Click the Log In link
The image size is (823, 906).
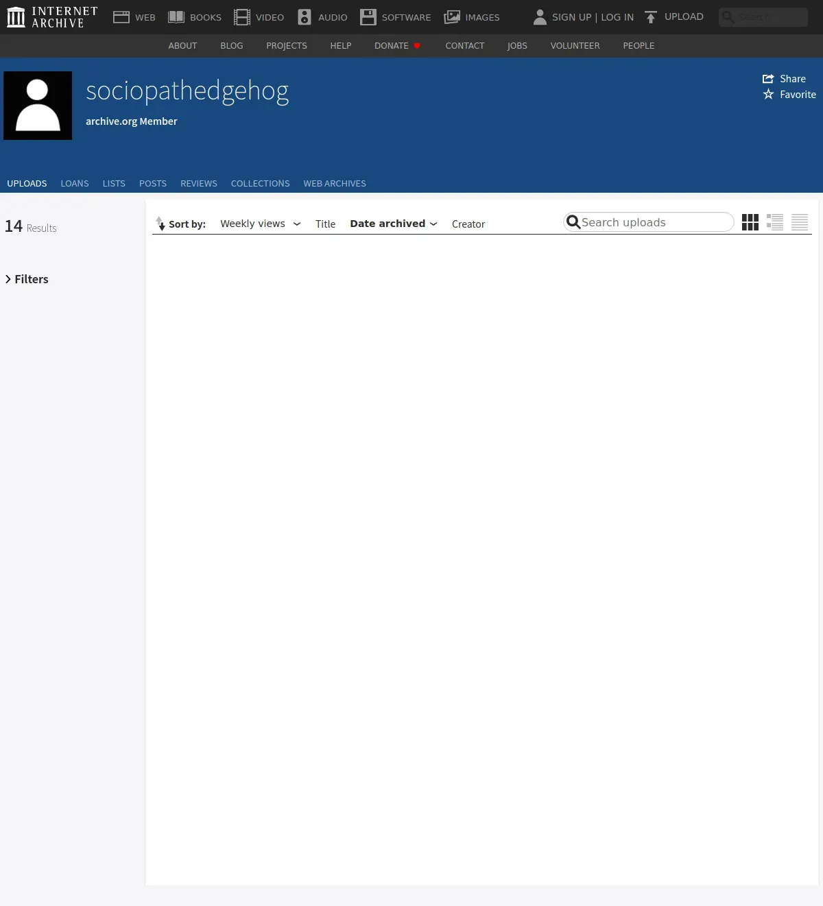[x=617, y=17]
